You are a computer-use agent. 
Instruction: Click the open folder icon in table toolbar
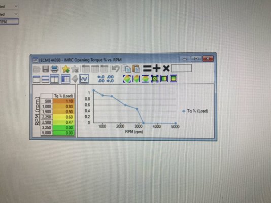coord(37,69)
